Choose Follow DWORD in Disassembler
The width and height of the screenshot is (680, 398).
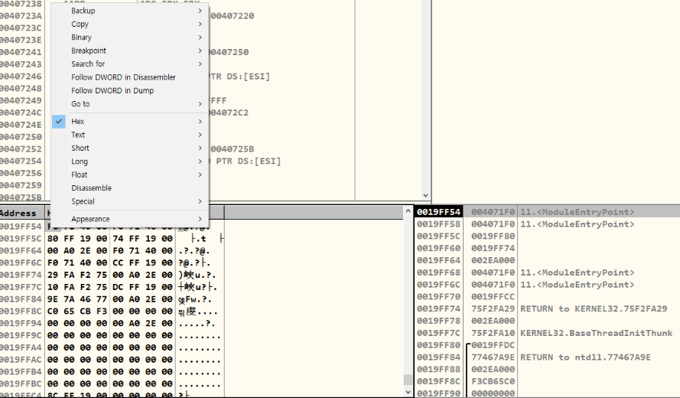[x=130, y=77]
